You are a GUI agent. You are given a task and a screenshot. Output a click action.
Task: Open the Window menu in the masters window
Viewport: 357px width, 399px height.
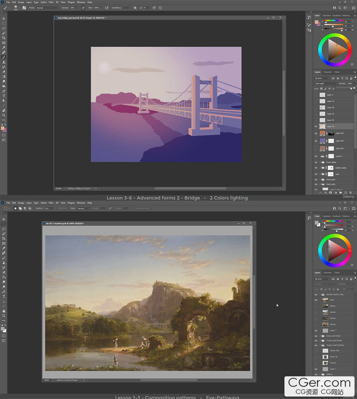click(x=81, y=203)
